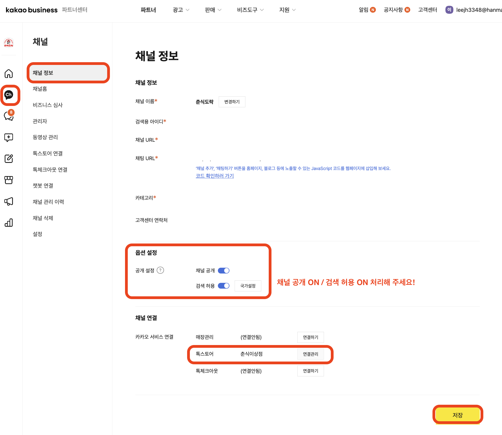Viewport: 502px width, 435px height.
Task: Open the 파트너 top menu
Action: click(148, 10)
